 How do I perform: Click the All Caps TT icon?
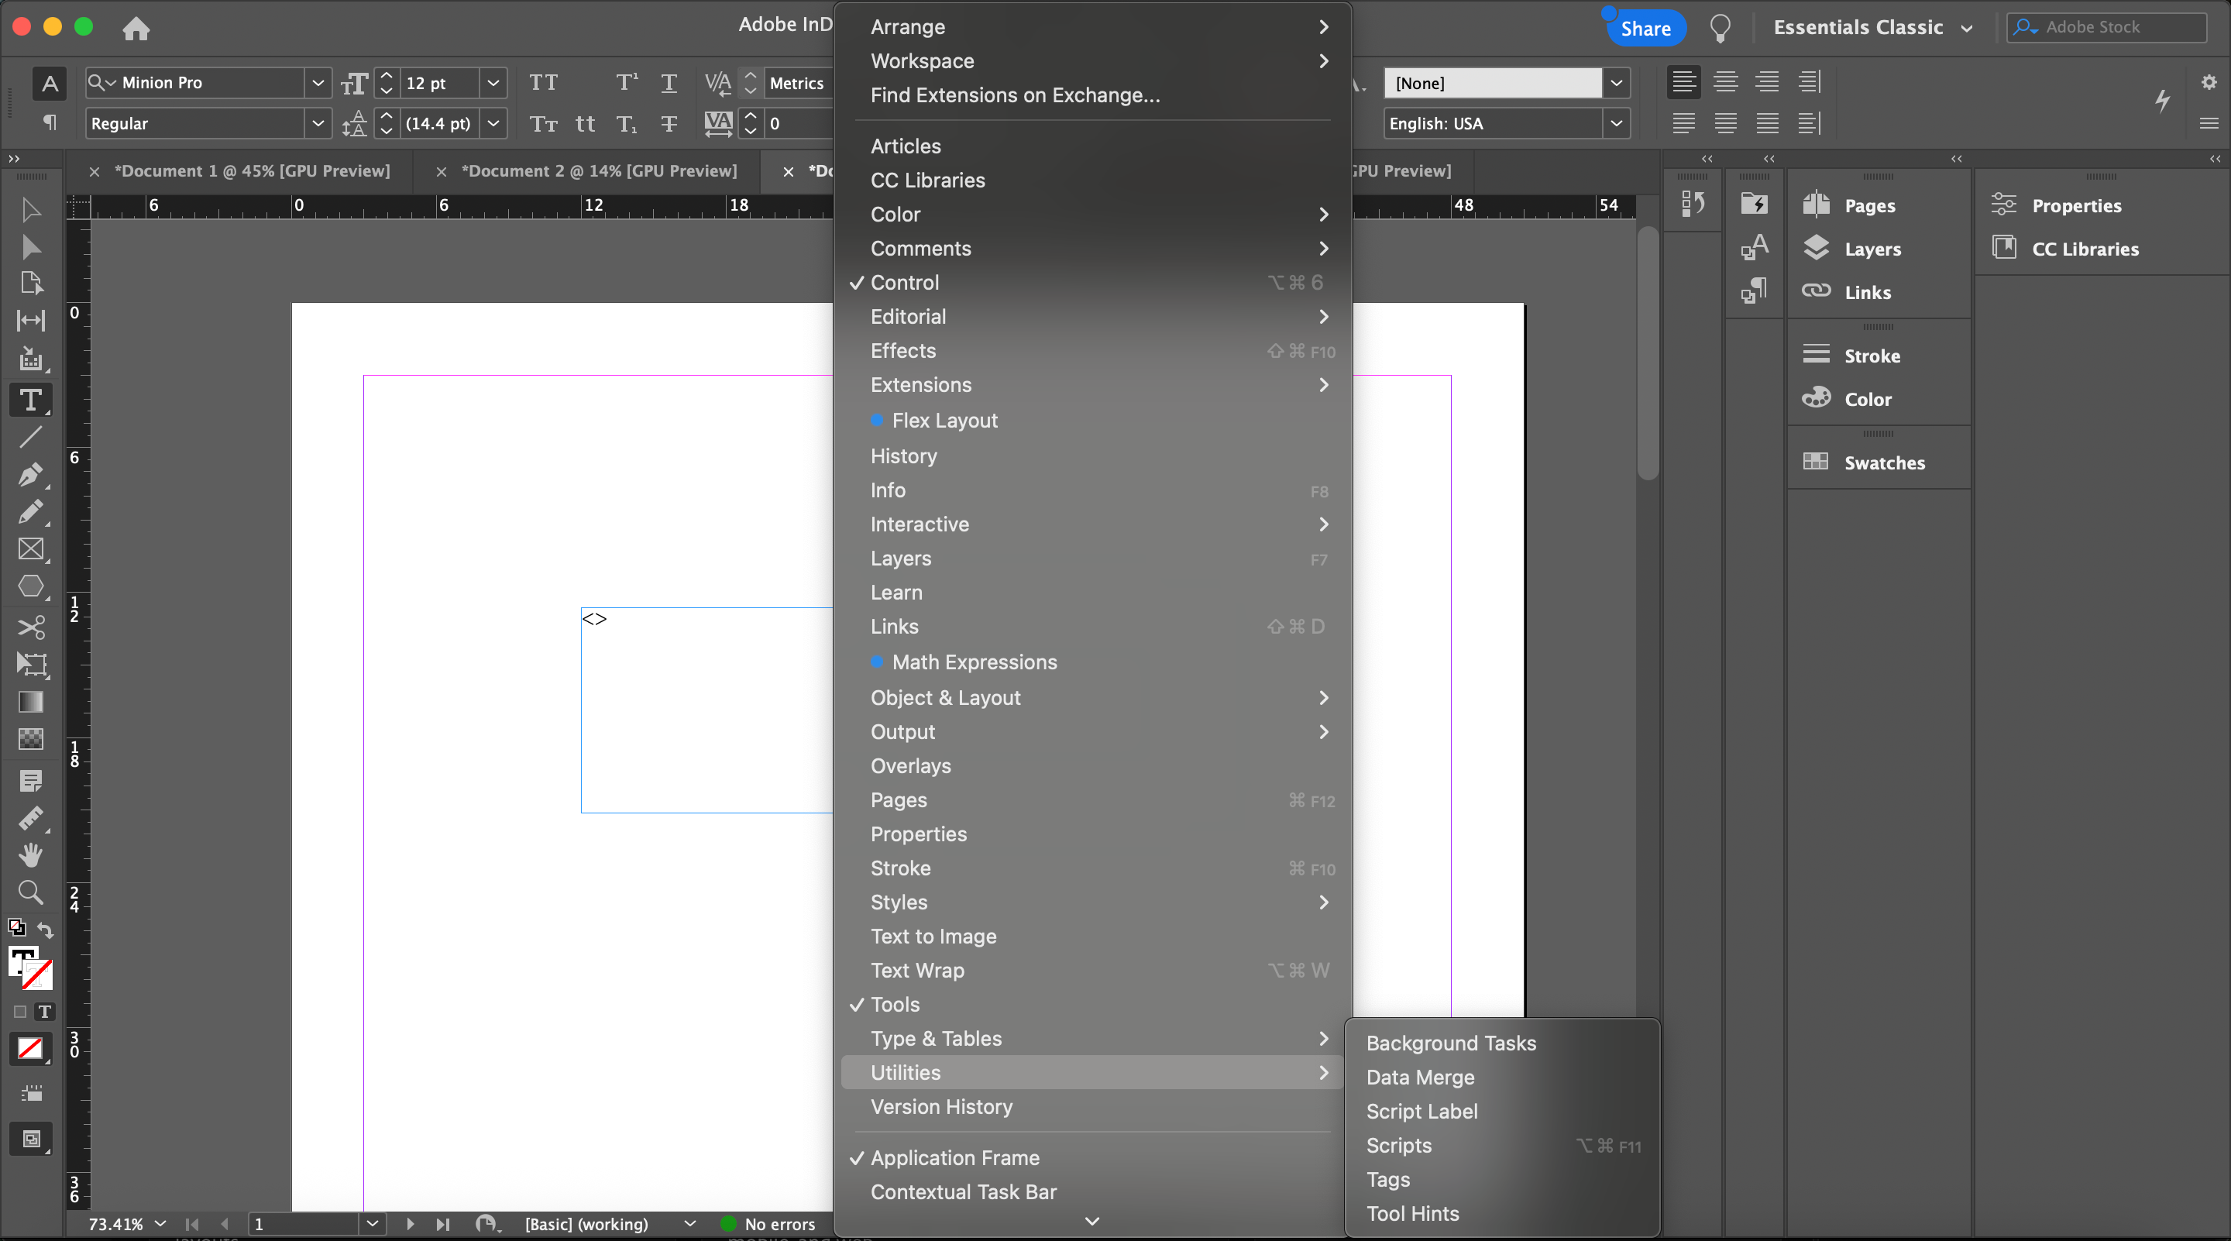coord(543,82)
